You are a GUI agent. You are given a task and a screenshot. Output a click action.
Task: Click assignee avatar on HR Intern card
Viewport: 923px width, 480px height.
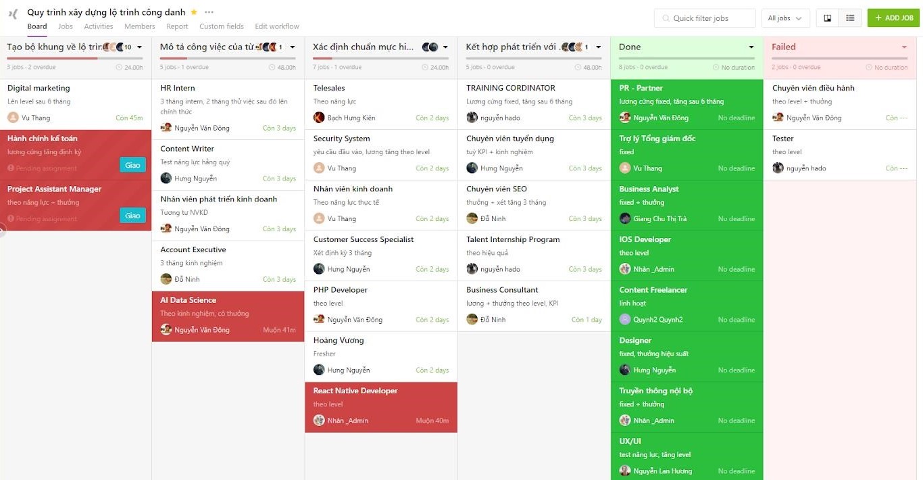click(x=166, y=128)
